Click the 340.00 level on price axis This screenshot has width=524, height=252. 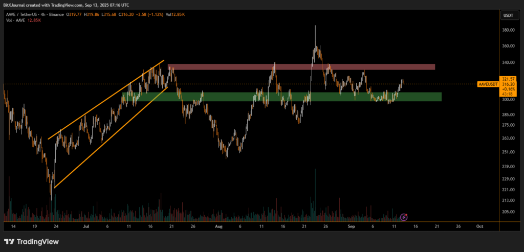508,63
